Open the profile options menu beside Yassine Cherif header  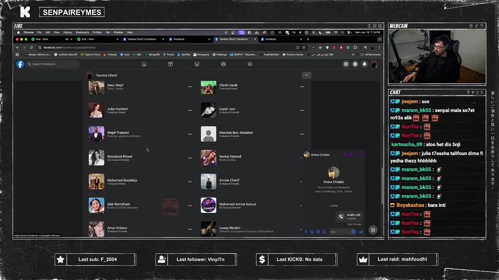[x=306, y=75]
